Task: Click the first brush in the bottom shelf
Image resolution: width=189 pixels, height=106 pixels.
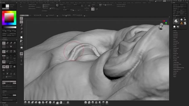Action: (x=25, y=102)
